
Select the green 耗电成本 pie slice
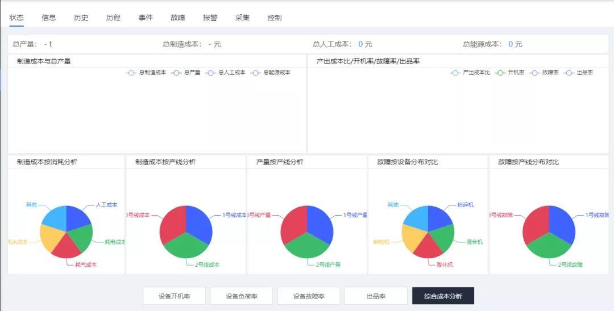coord(81,238)
